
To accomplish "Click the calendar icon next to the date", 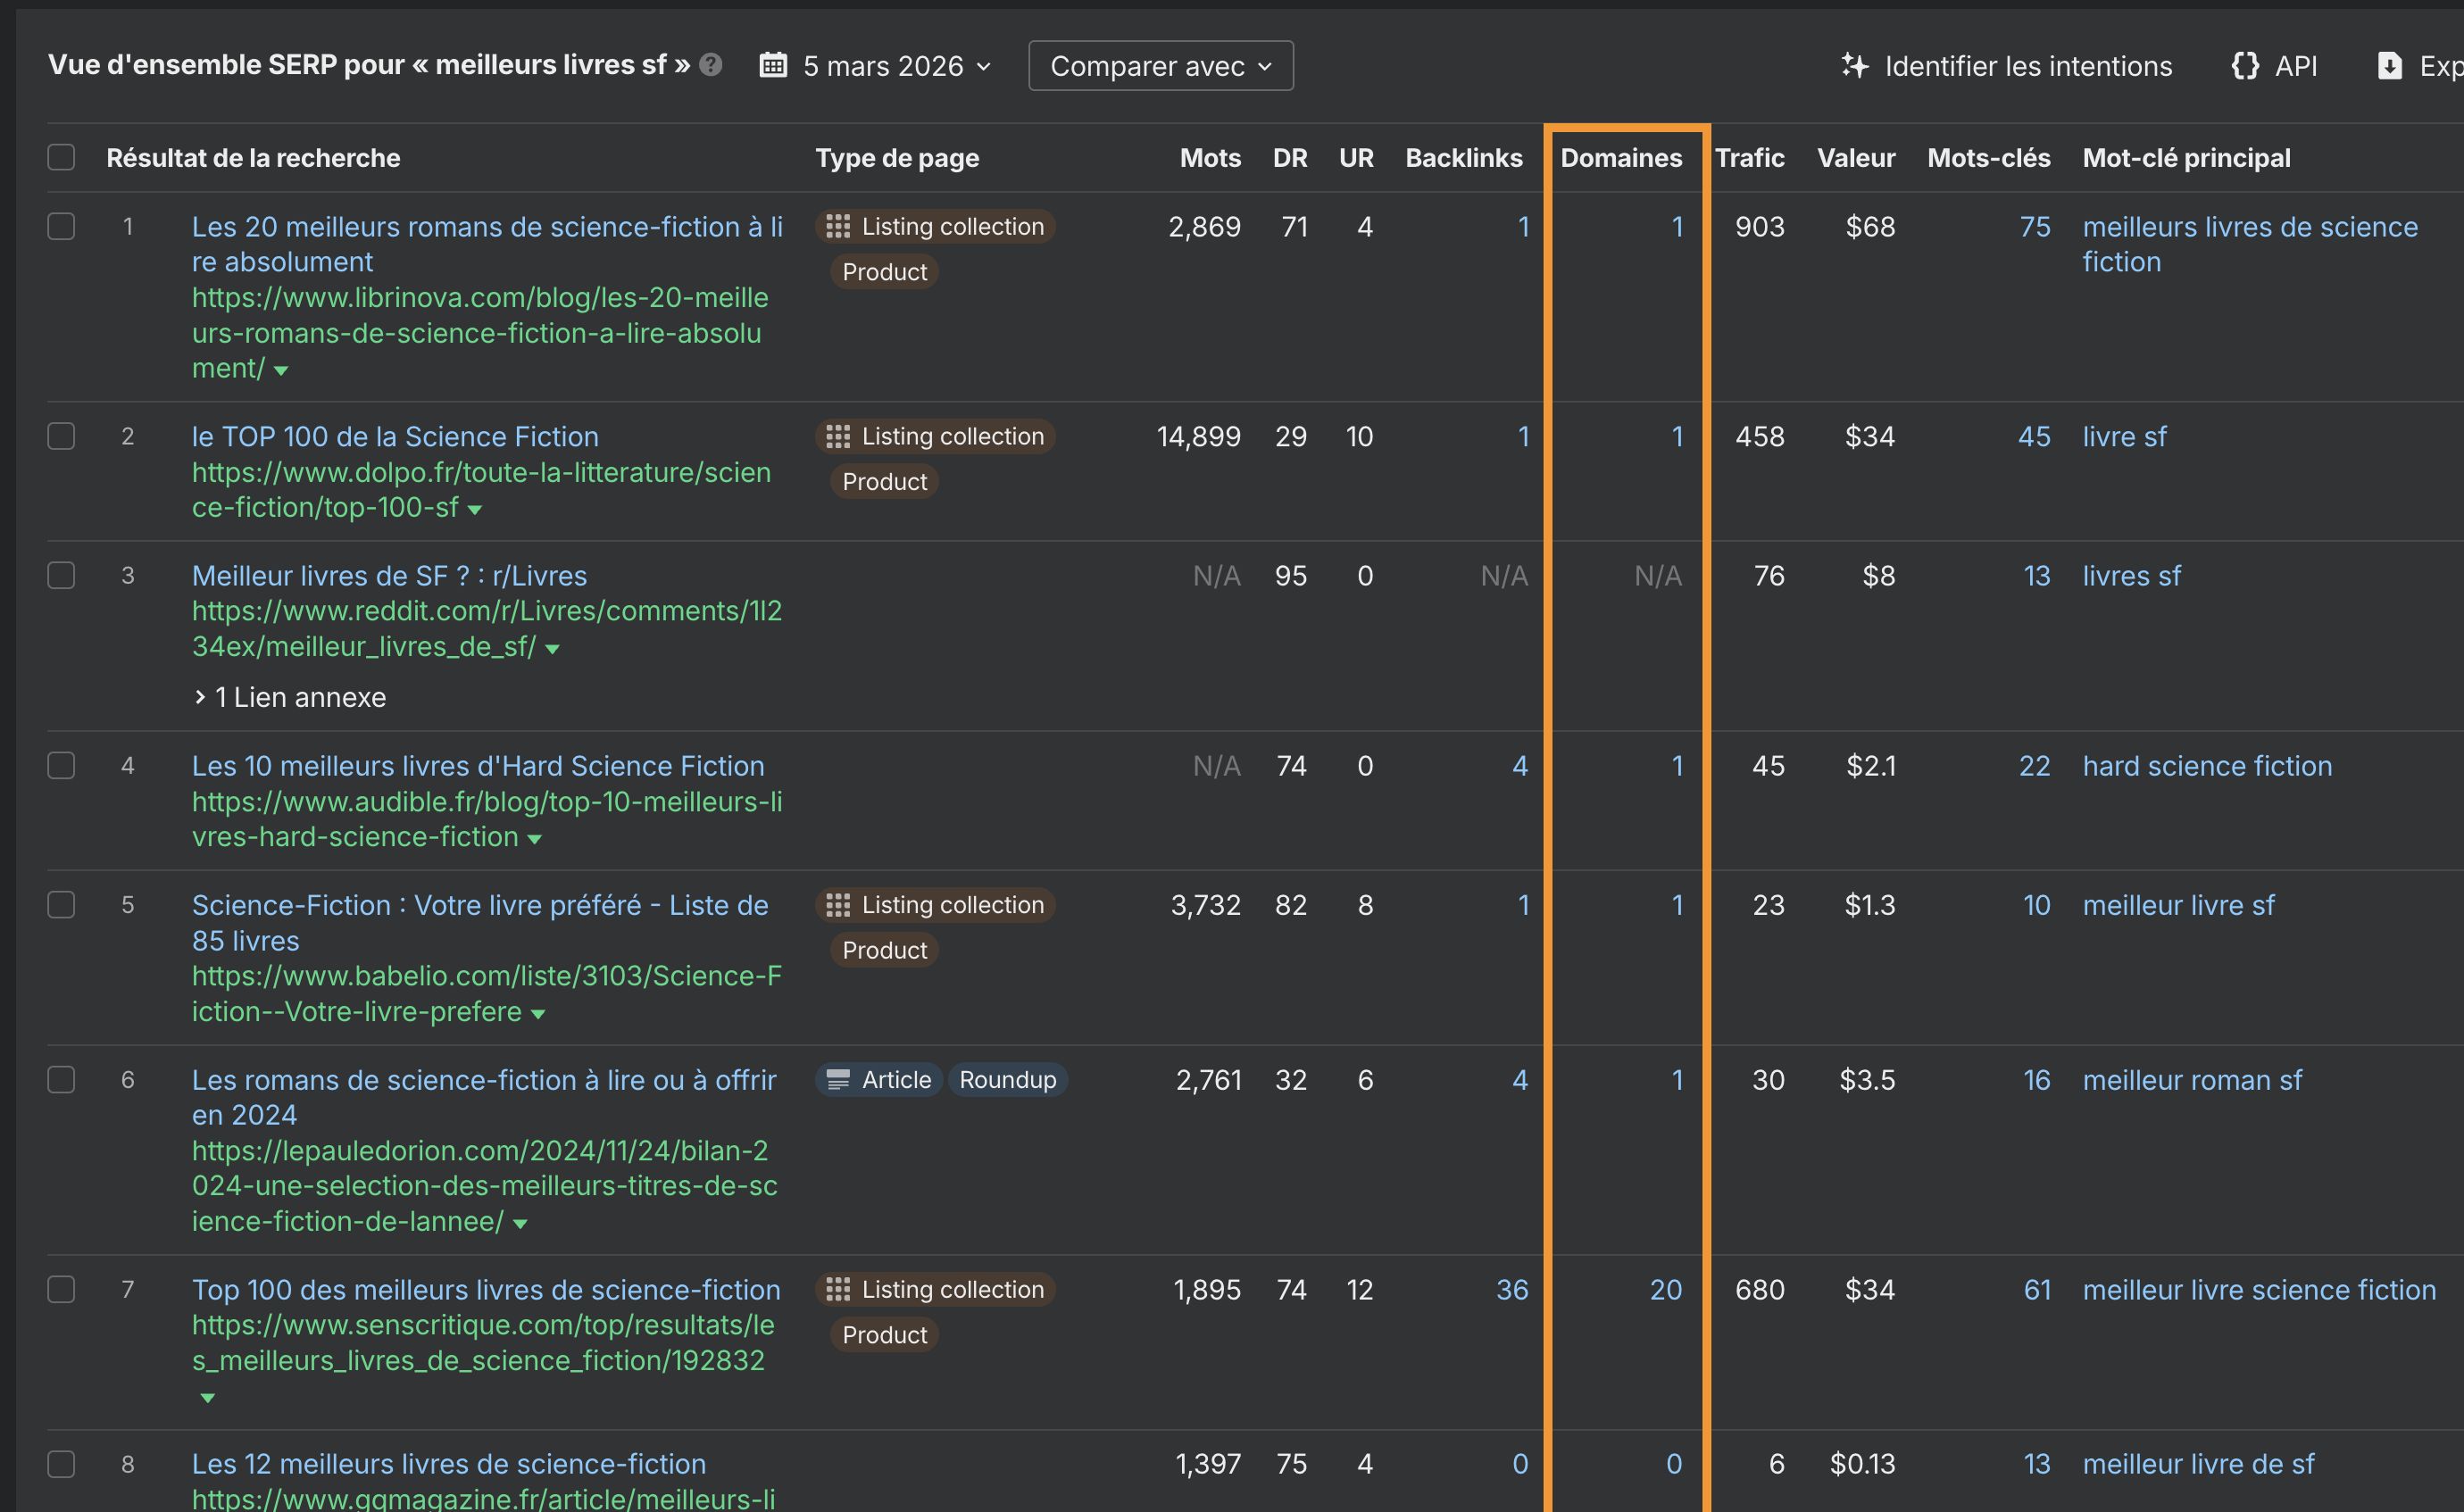I will 772,64.
